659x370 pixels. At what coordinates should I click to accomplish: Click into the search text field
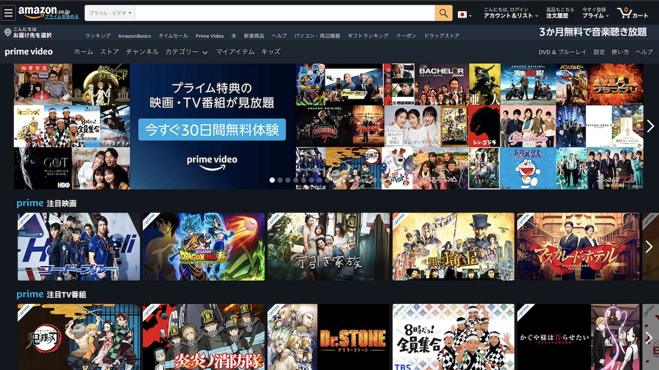[x=284, y=13]
